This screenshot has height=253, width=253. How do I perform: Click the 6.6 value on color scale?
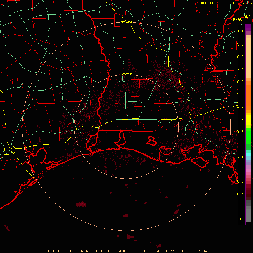240,82
